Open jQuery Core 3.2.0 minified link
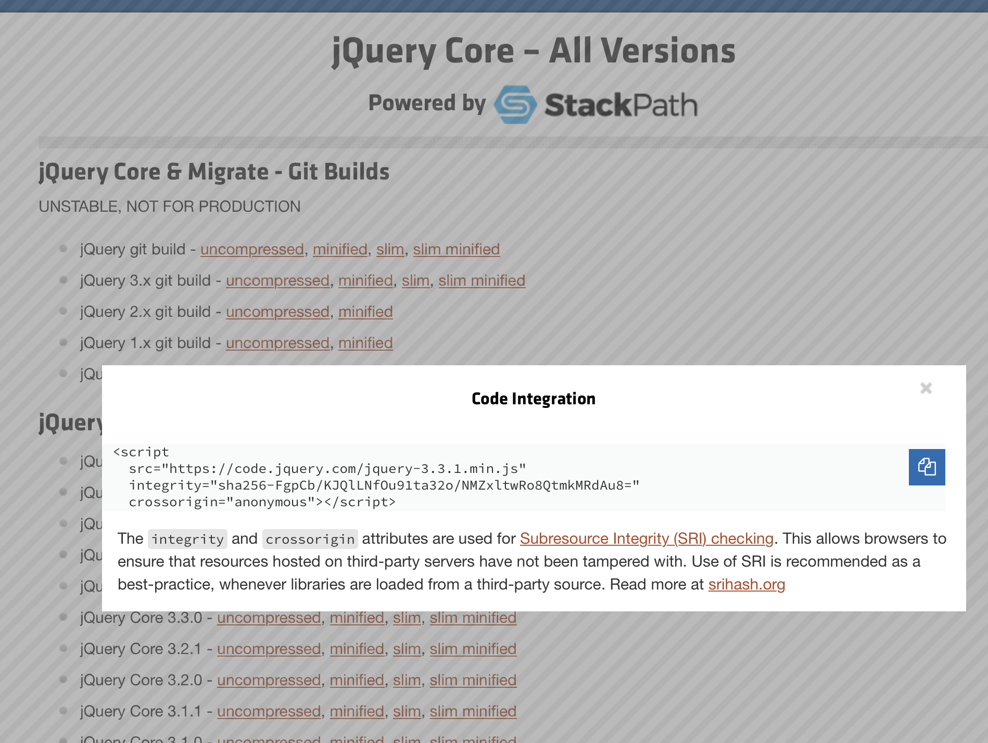 click(x=357, y=680)
